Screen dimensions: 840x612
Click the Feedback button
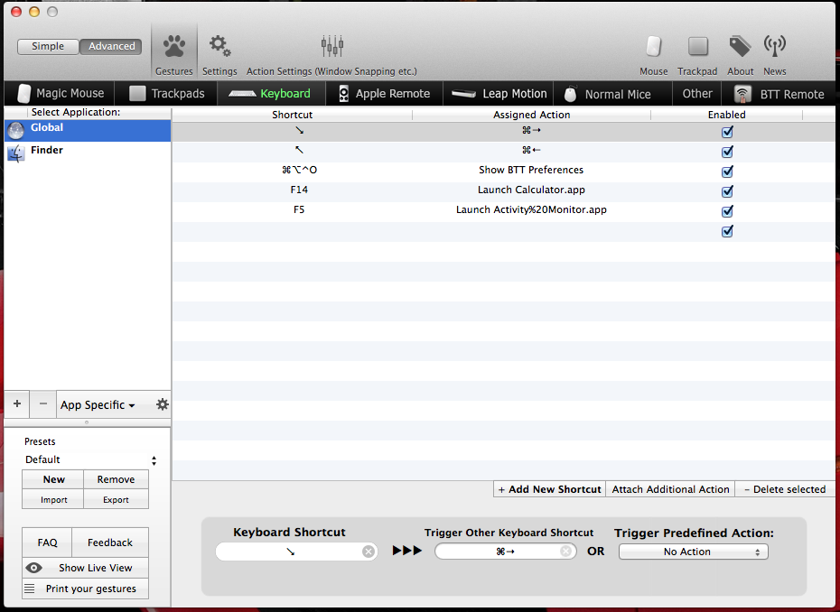110,542
